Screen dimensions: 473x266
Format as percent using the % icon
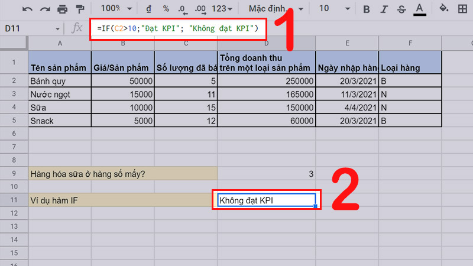[166, 9]
